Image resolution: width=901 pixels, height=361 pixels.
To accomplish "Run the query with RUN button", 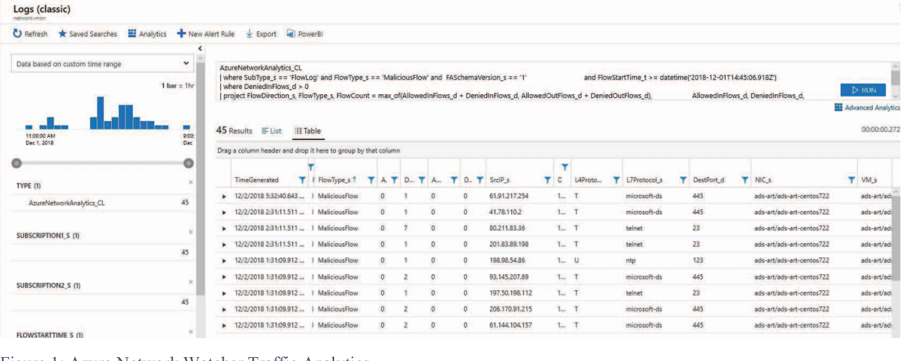I will [863, 90].
